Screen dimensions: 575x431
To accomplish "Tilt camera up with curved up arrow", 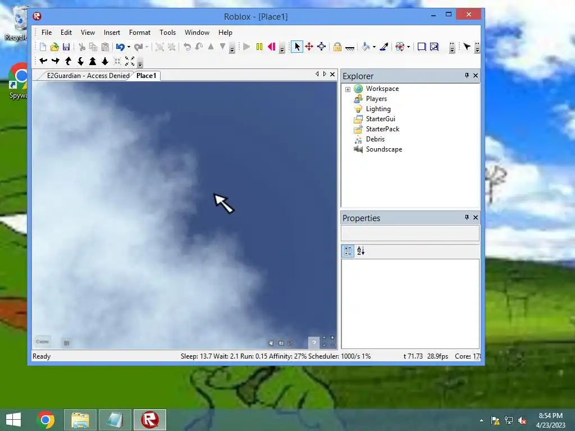I will click(x=68, y=61).
